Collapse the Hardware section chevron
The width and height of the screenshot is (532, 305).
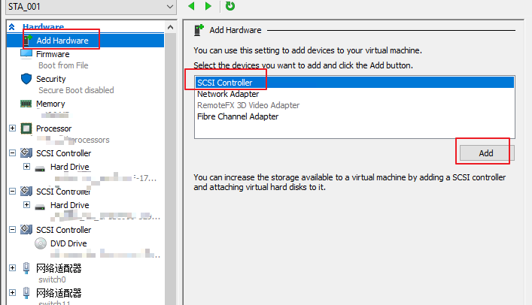click(x=12, y=27)
